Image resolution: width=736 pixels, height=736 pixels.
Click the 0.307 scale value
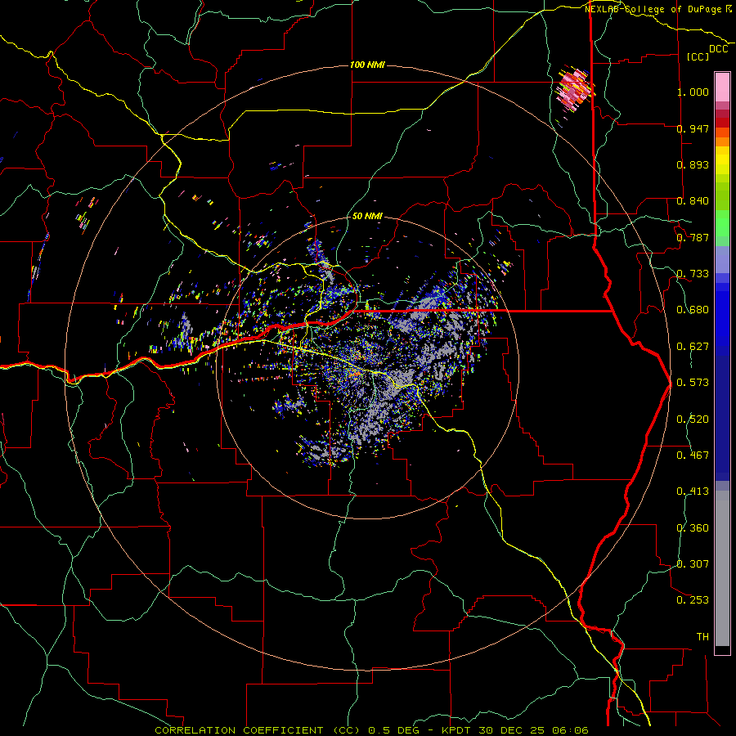tap(693, 564)
